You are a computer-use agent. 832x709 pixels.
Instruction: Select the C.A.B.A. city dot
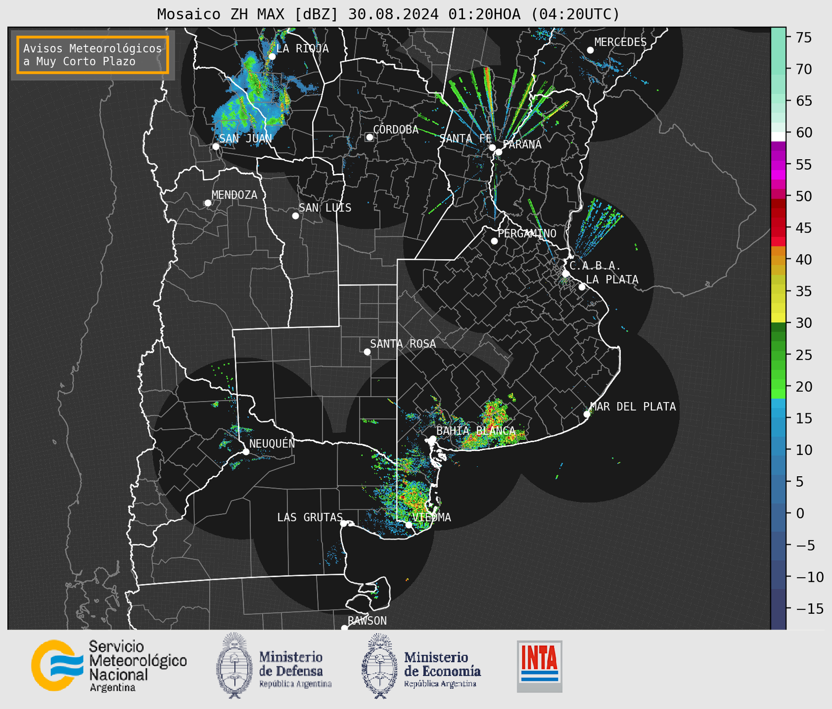pyautogui.click(x=566, y=274)
